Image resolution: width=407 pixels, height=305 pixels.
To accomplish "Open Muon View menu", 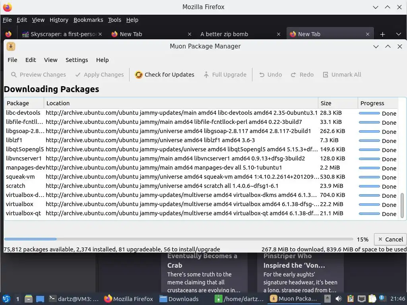I will [50, 60].
